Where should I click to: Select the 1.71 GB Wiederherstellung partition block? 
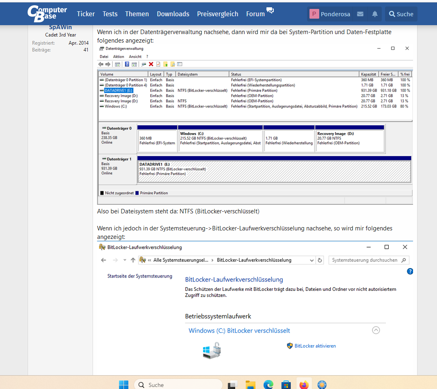pyautogui.click(x=289, y=139)
